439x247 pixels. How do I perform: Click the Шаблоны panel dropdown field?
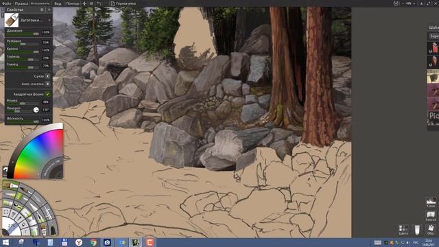(x=434, y=36)
